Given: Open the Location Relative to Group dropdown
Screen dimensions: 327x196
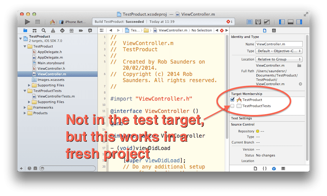Looking at the screenshot, I should (x=279, y=59).
